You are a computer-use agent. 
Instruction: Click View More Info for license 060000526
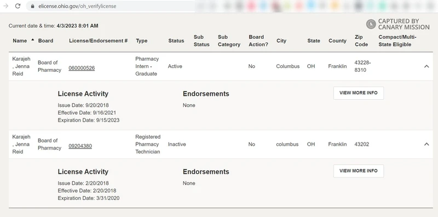pos(359,93)
